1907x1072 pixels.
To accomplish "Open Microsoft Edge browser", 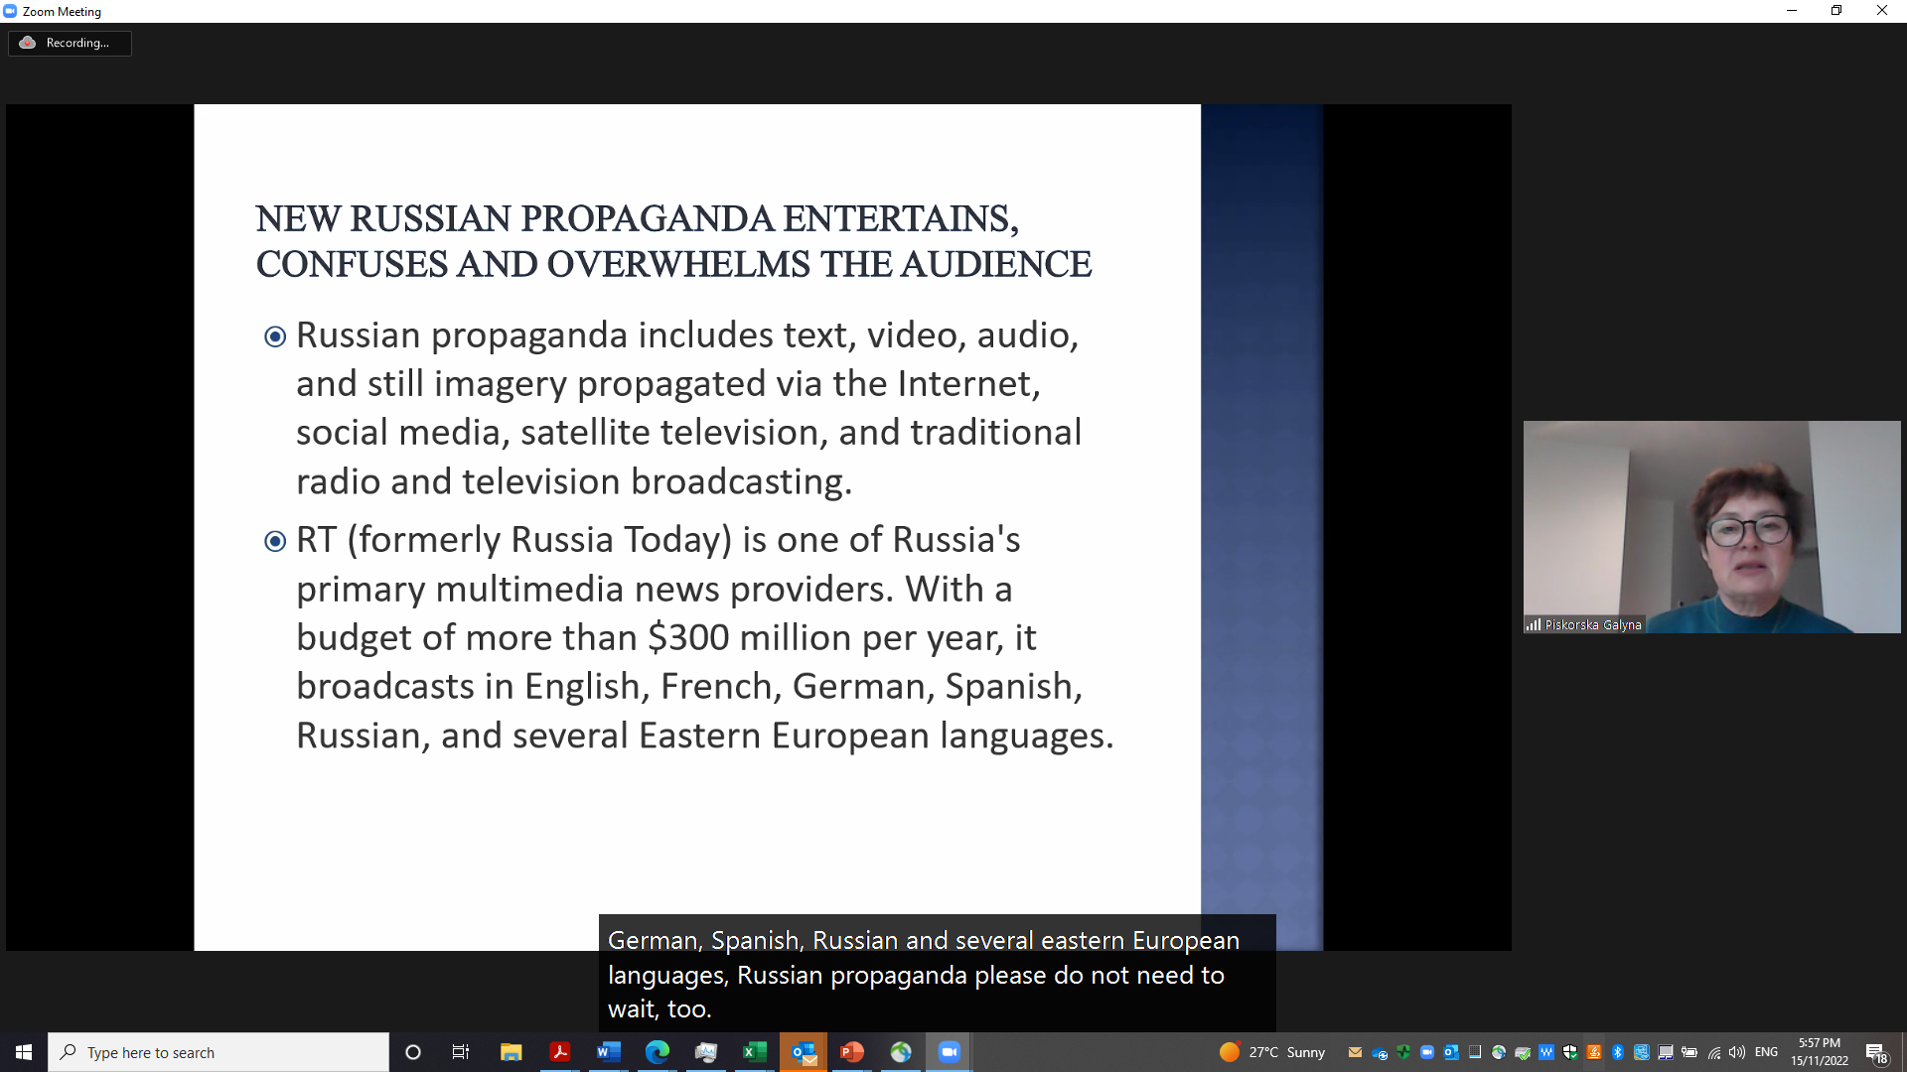I will pyautogui.click(x=657, y=1052).
